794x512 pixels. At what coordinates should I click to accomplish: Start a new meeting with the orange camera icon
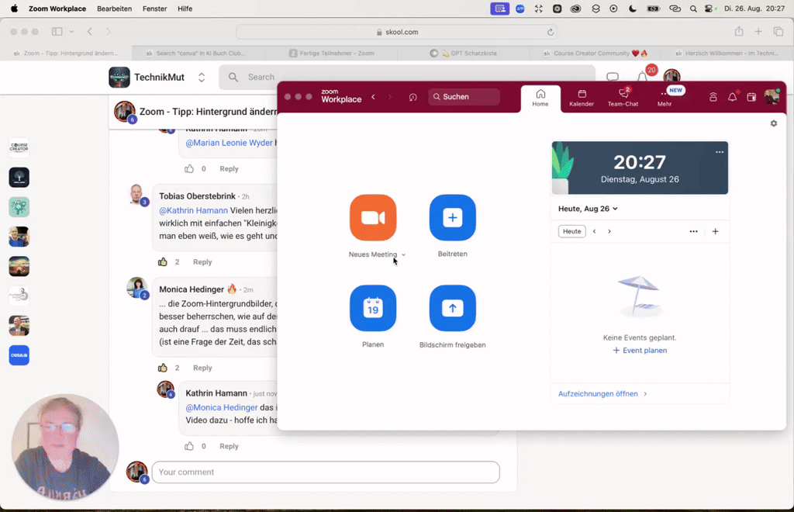tap(373, 218)
